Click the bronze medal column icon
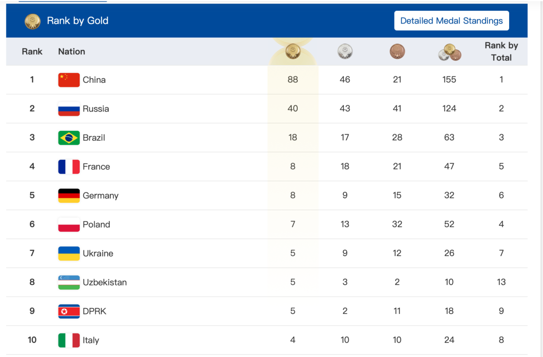The width and height of the screenshot is (543, 357). click(x=397, y=52)
